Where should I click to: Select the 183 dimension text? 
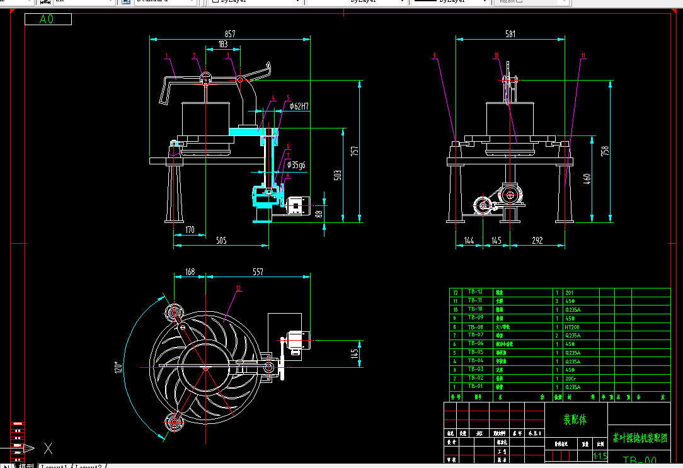coord(222,44)
